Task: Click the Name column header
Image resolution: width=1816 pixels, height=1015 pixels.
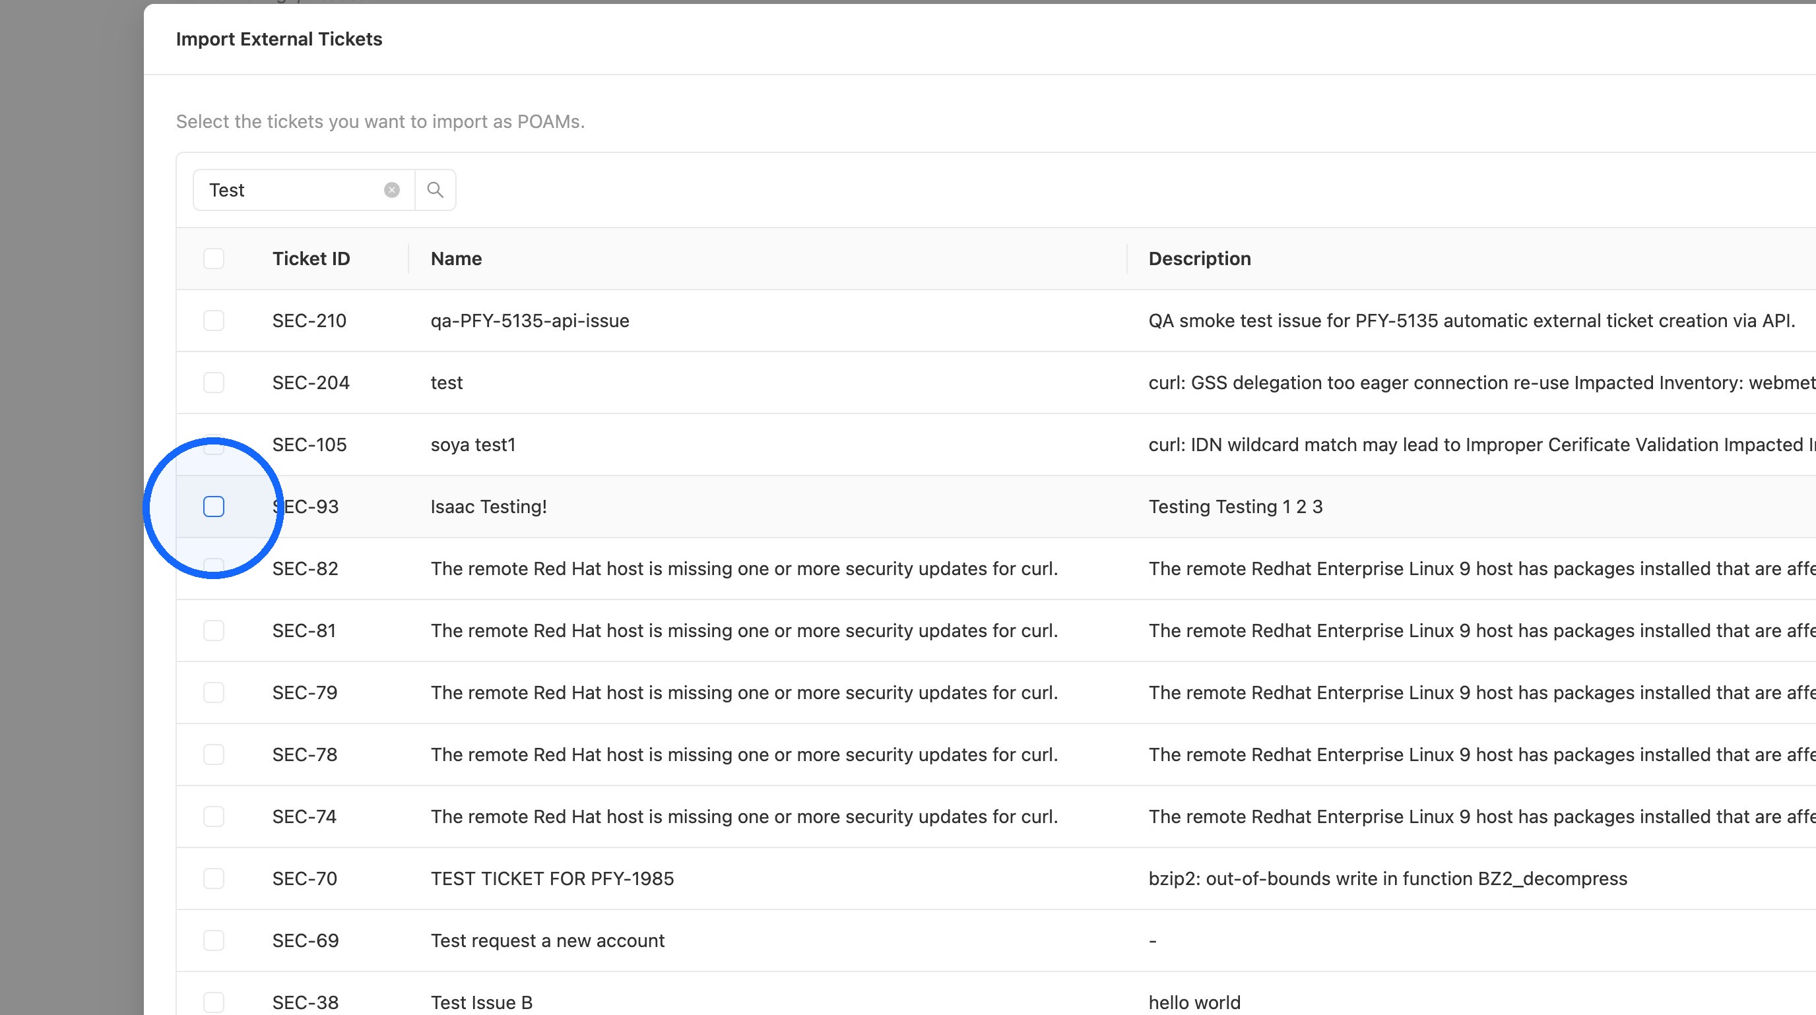Action: point(456,259)
